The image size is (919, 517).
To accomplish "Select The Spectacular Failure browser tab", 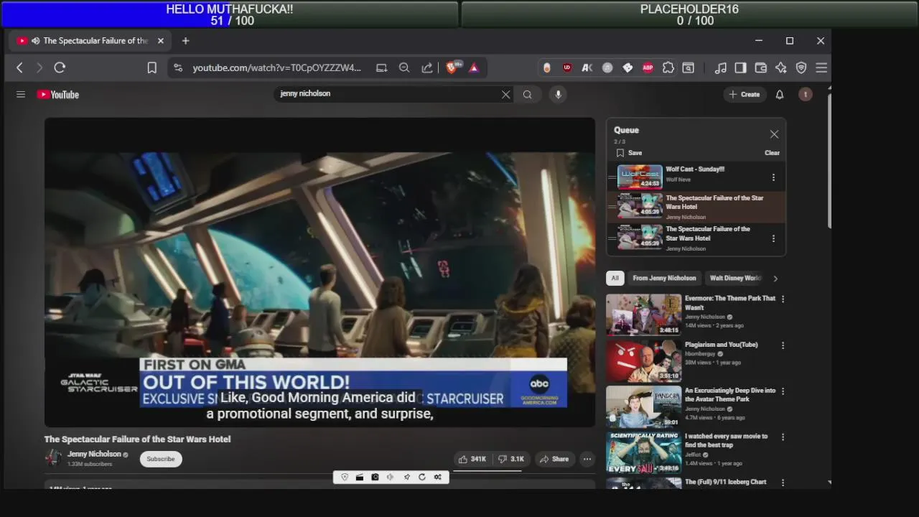I will point(90,41).
